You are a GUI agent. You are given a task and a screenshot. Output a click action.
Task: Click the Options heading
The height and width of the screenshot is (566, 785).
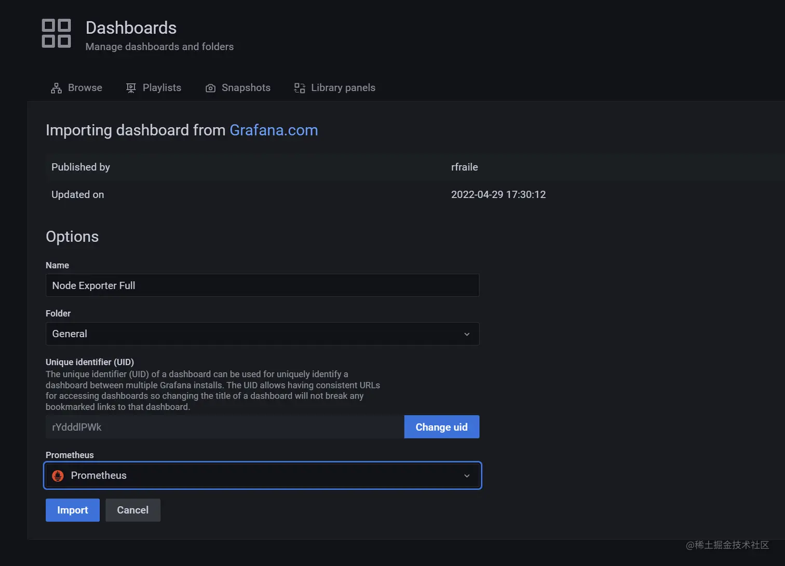click(x=72, y=237)
